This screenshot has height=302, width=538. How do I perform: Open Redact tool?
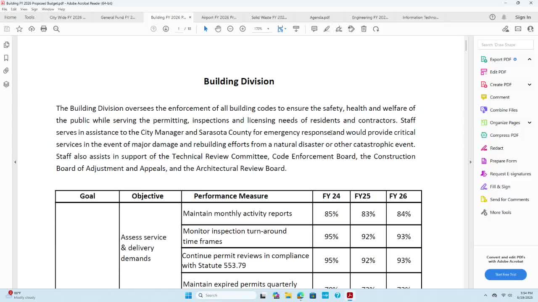496,148
